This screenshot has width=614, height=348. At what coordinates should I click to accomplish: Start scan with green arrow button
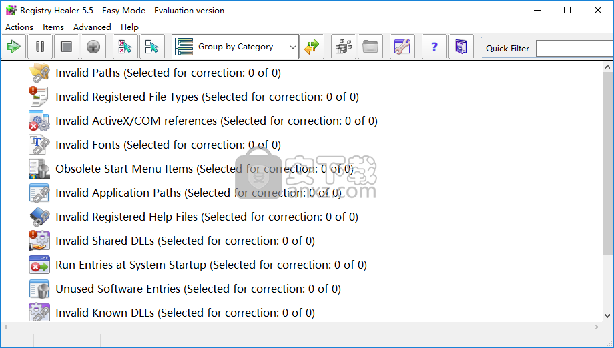pos(14,47)
